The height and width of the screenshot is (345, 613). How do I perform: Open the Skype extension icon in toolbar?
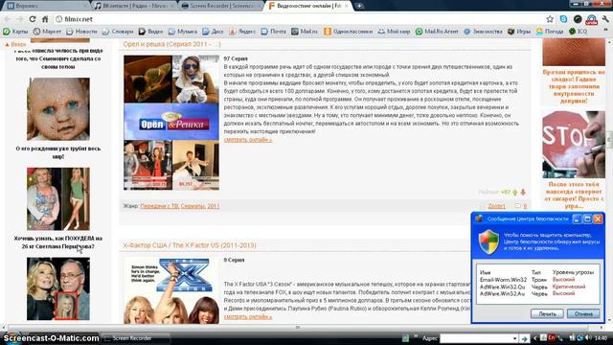coord(563,19)
